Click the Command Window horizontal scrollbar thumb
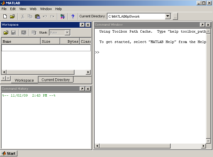 [135, 146]
